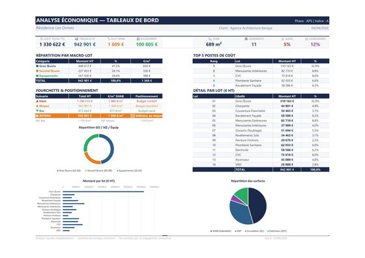Image resolution: width=365 pixels, height=258 pixels.
Task: Click the 1 330 622 € total cost value
Action: coord(52,44)
